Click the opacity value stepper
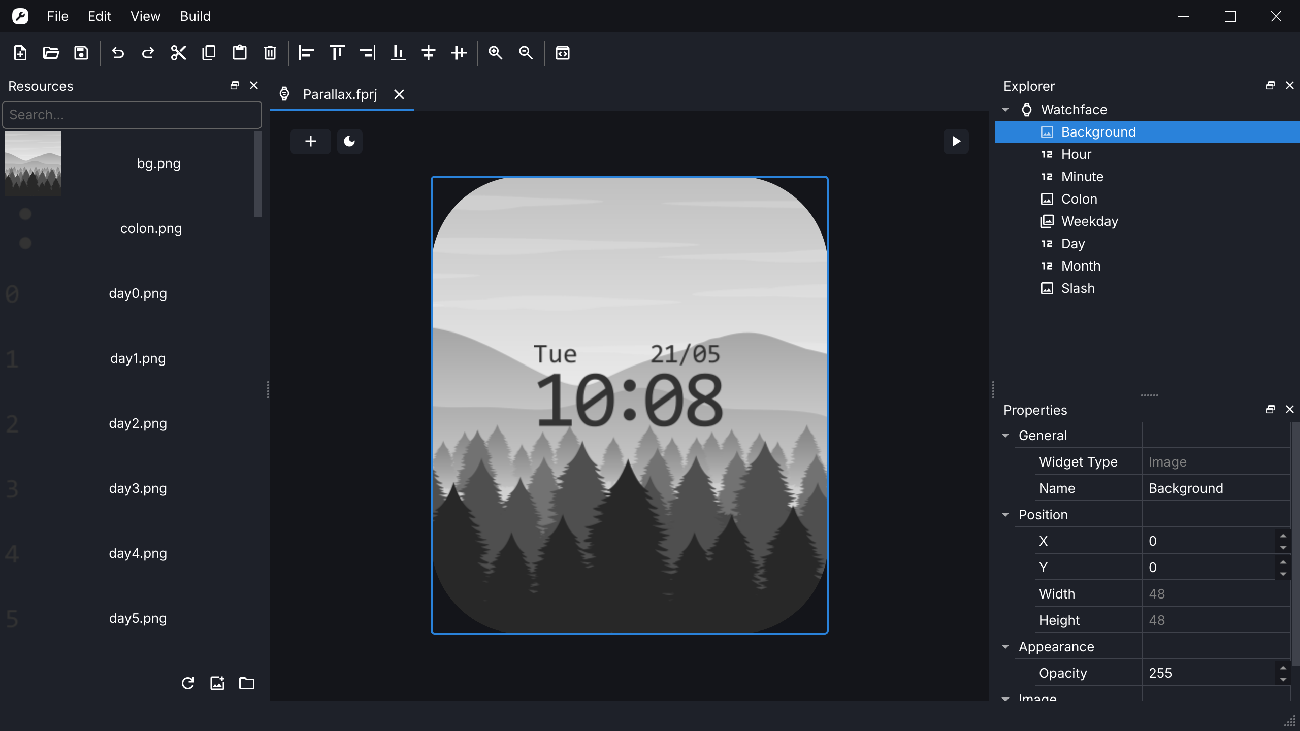 (1284, 672)
